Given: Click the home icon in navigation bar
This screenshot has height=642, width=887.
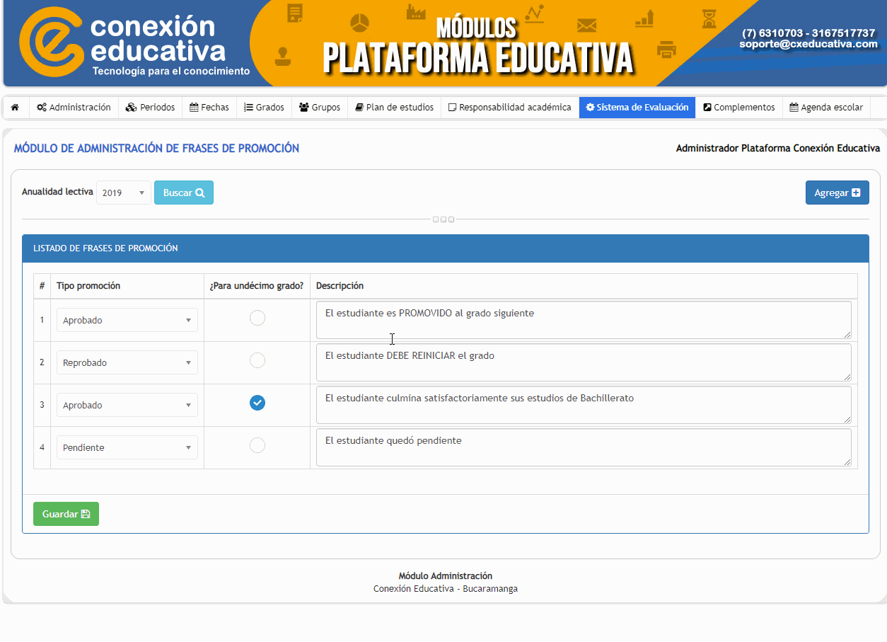Looking at the screenshot, I should 15,108.
